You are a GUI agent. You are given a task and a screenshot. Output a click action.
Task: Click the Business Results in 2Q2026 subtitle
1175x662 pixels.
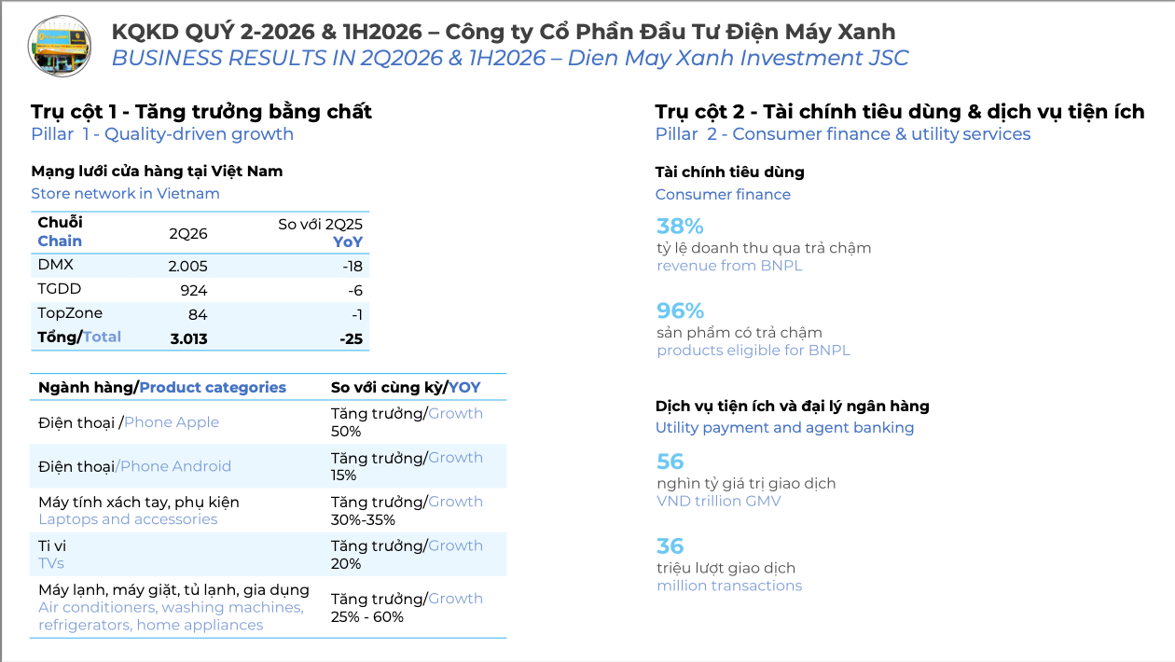(510, 58)
